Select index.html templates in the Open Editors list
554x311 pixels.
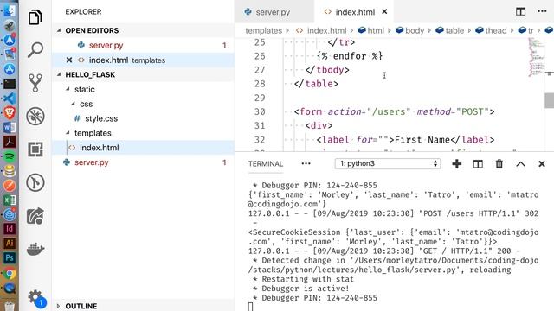tap(143, 60)
